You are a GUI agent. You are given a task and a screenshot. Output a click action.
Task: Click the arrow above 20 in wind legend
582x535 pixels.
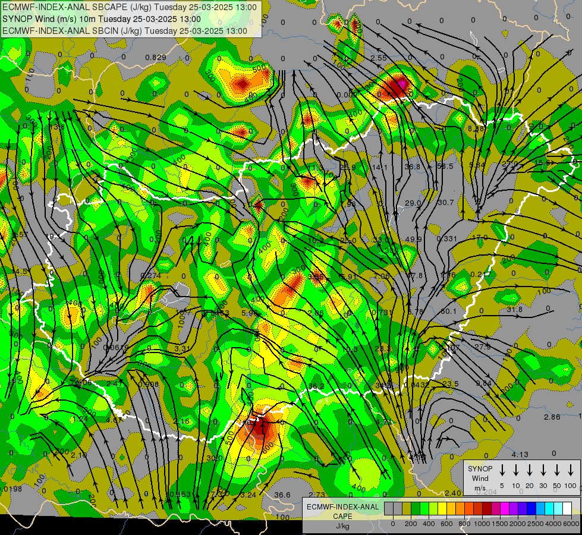pos(529,470)
